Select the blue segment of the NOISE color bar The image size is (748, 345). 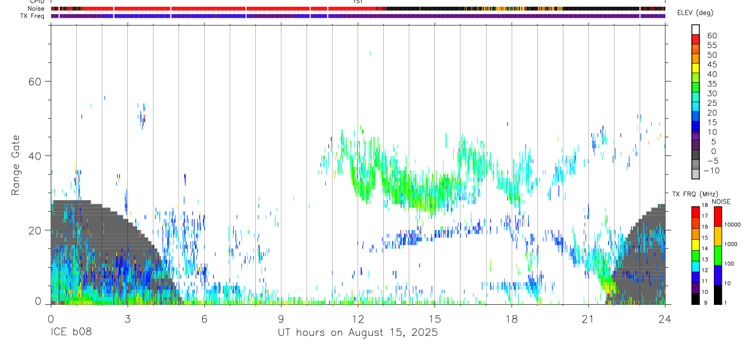(x=718, y=274)
